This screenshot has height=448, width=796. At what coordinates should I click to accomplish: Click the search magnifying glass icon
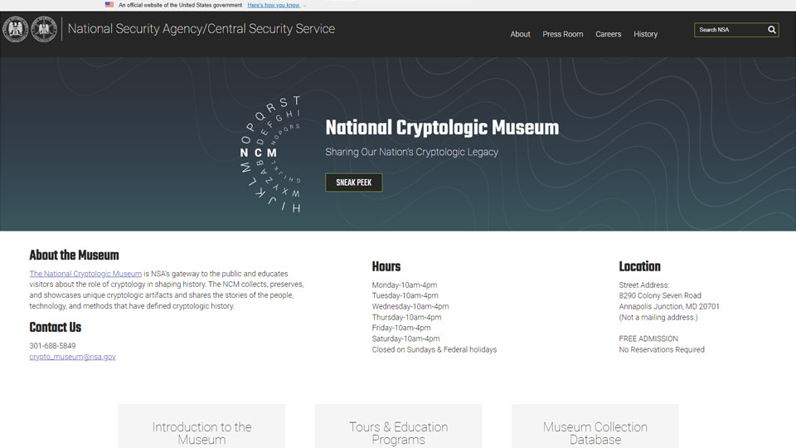(772, 30)
